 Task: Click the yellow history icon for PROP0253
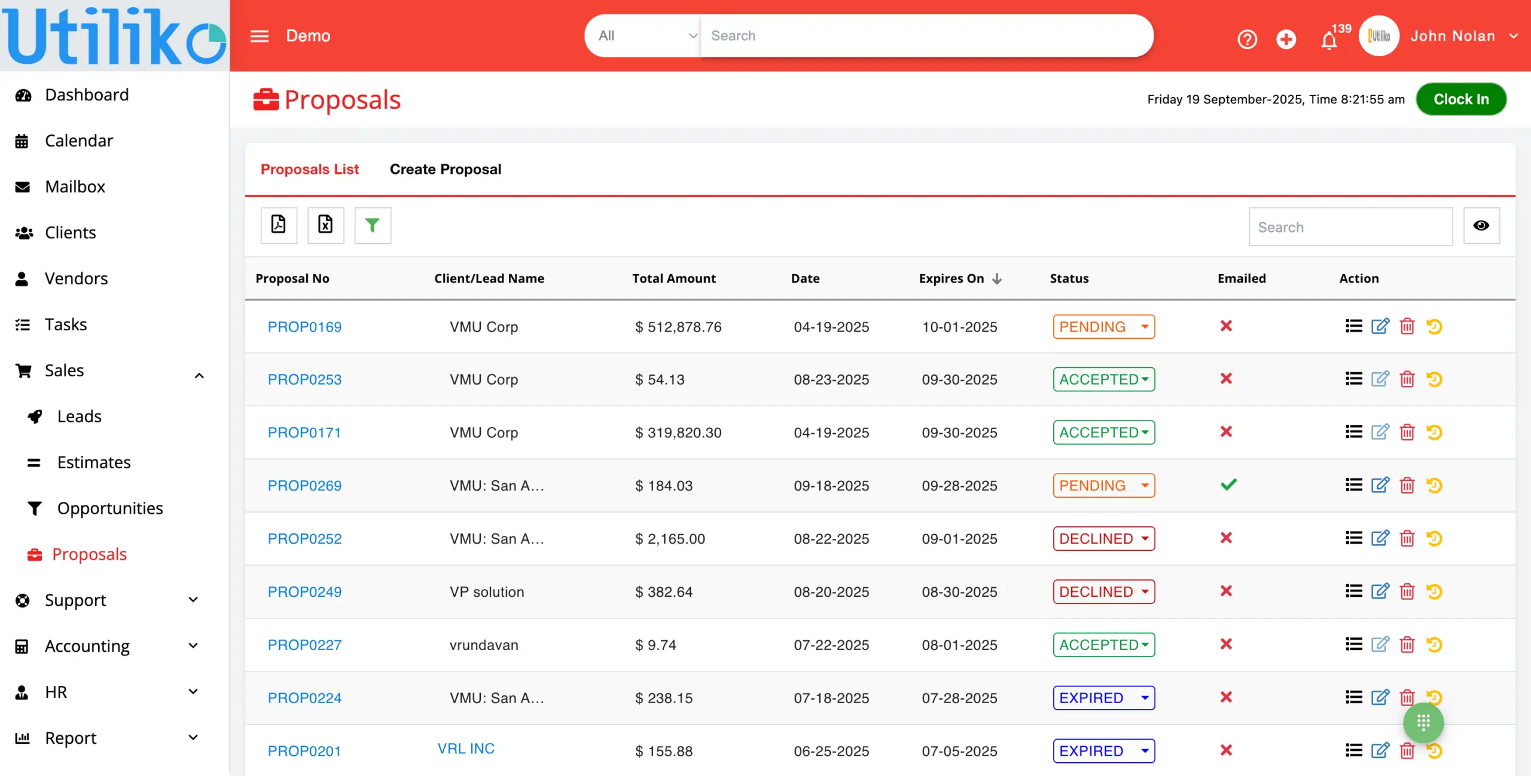tap(1434, 379)
